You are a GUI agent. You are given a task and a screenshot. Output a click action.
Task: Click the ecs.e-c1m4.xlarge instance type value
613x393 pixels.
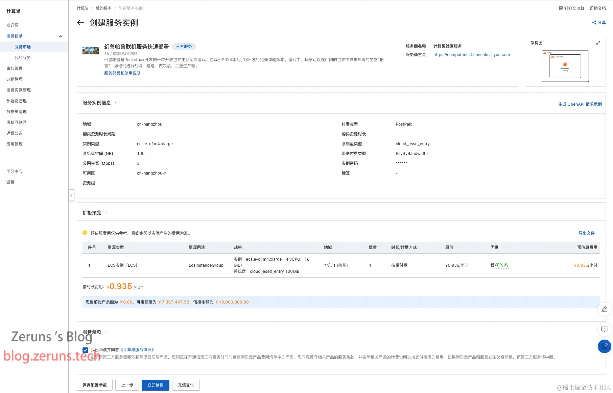point(155,144)
